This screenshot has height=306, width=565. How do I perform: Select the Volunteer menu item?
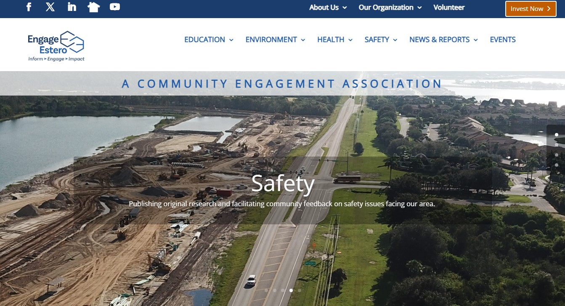449,8
